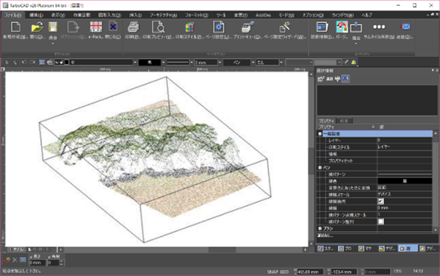Click the new document icon
The width and height of the screenshot is (440, 276).
coord(15,27)
